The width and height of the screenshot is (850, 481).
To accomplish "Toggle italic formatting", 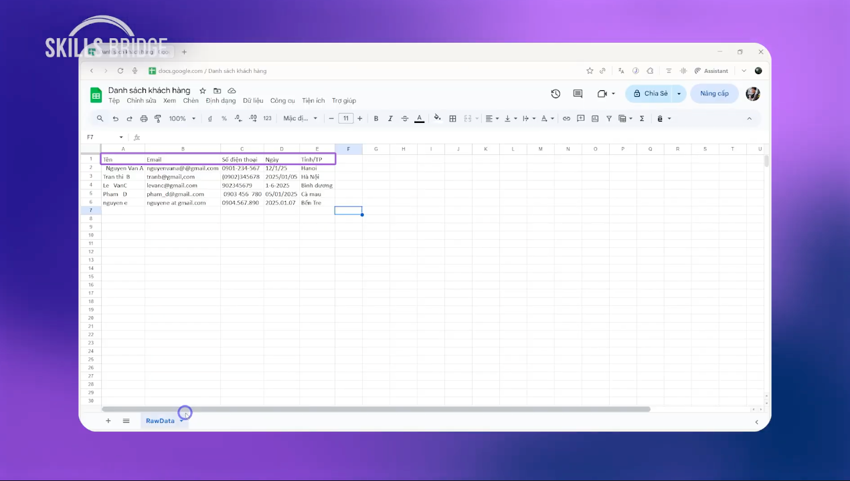I will [x=390, y=119].
